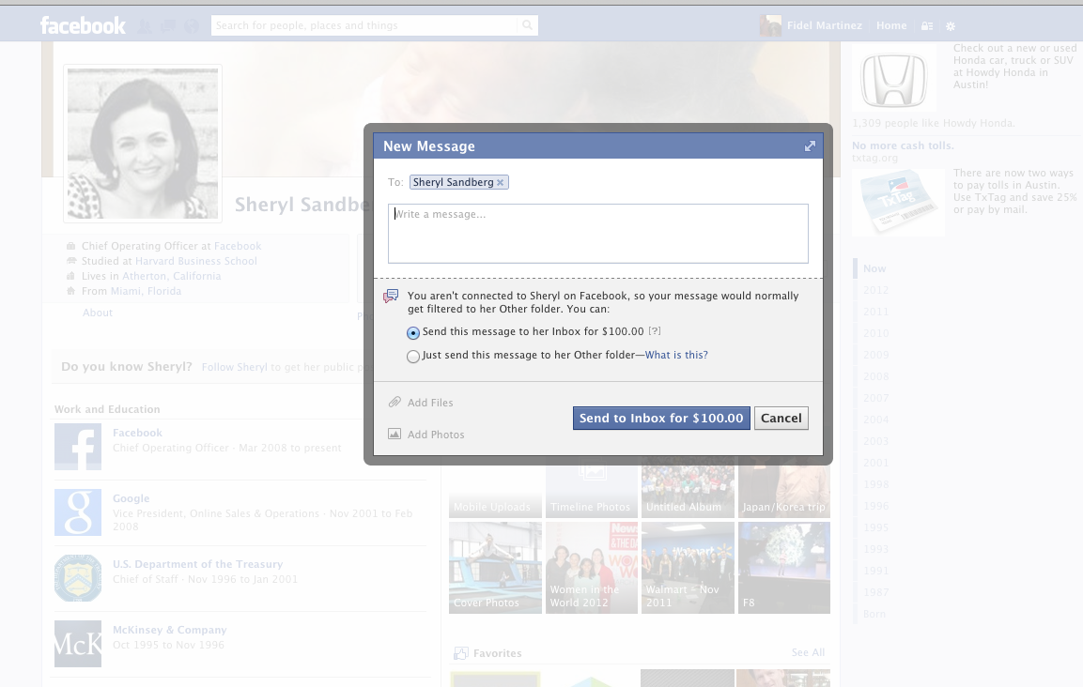Image resolution: width=1083 pixels, height=687 pixels.
Task: Click the McKinsey & Company link
Action: point(170,630)
